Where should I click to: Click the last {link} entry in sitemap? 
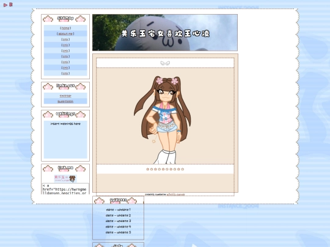tap(65, 73)
